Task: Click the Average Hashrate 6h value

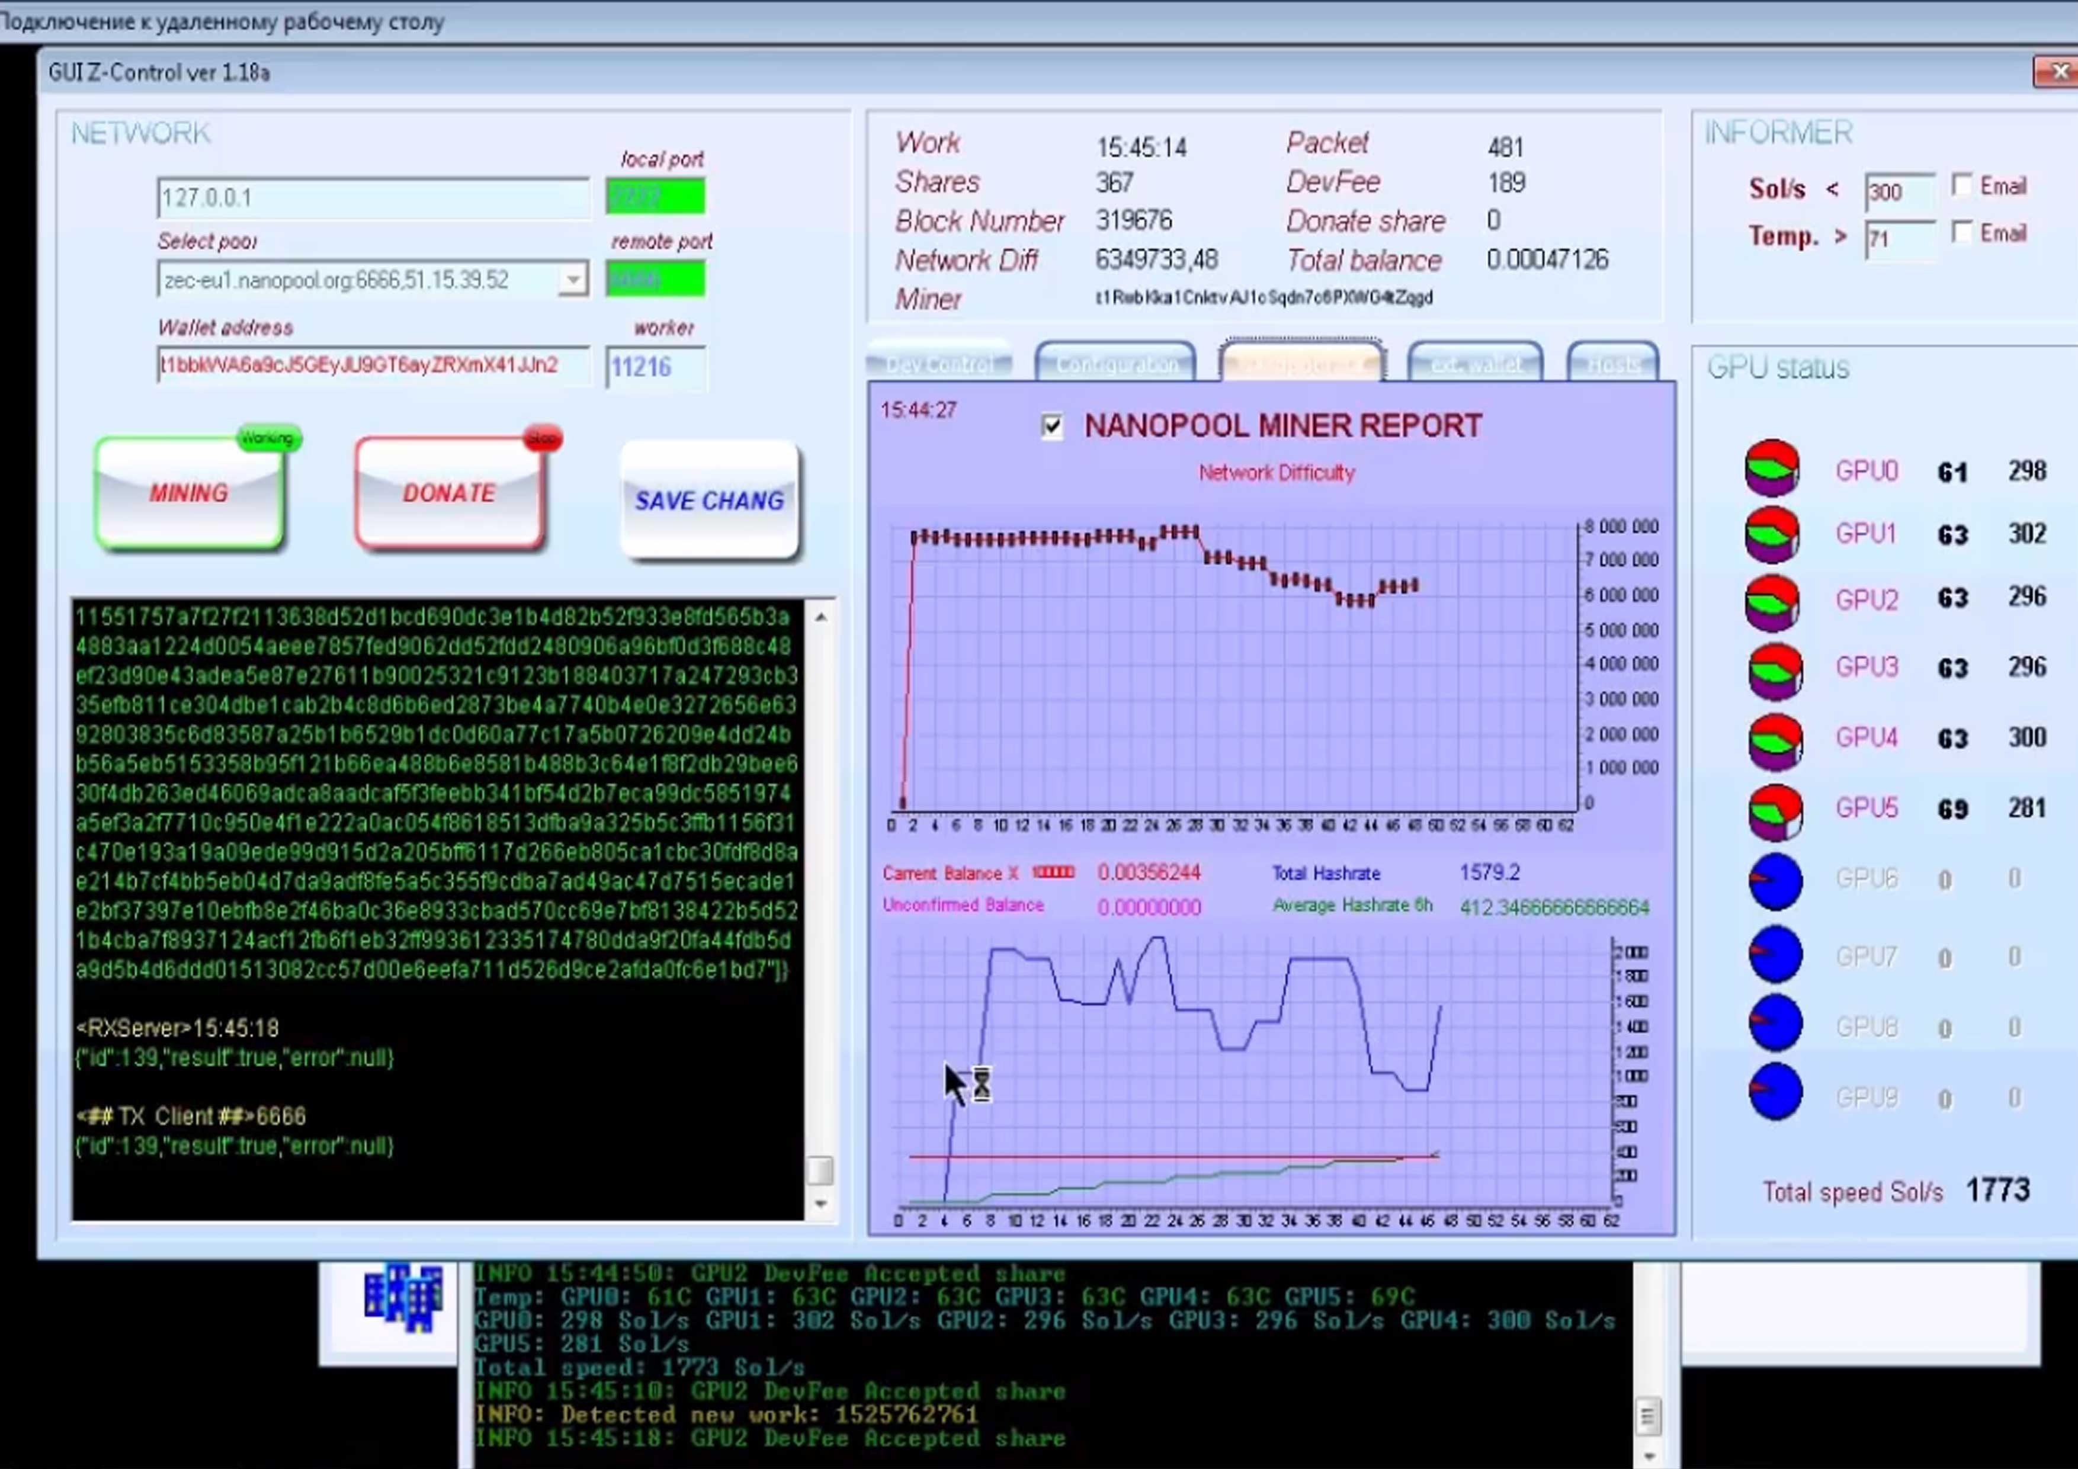Action: tap(1554, 907)
